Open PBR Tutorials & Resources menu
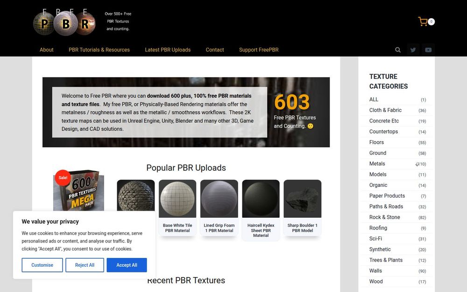Viewport: 467px width, 292px height. 99,50
